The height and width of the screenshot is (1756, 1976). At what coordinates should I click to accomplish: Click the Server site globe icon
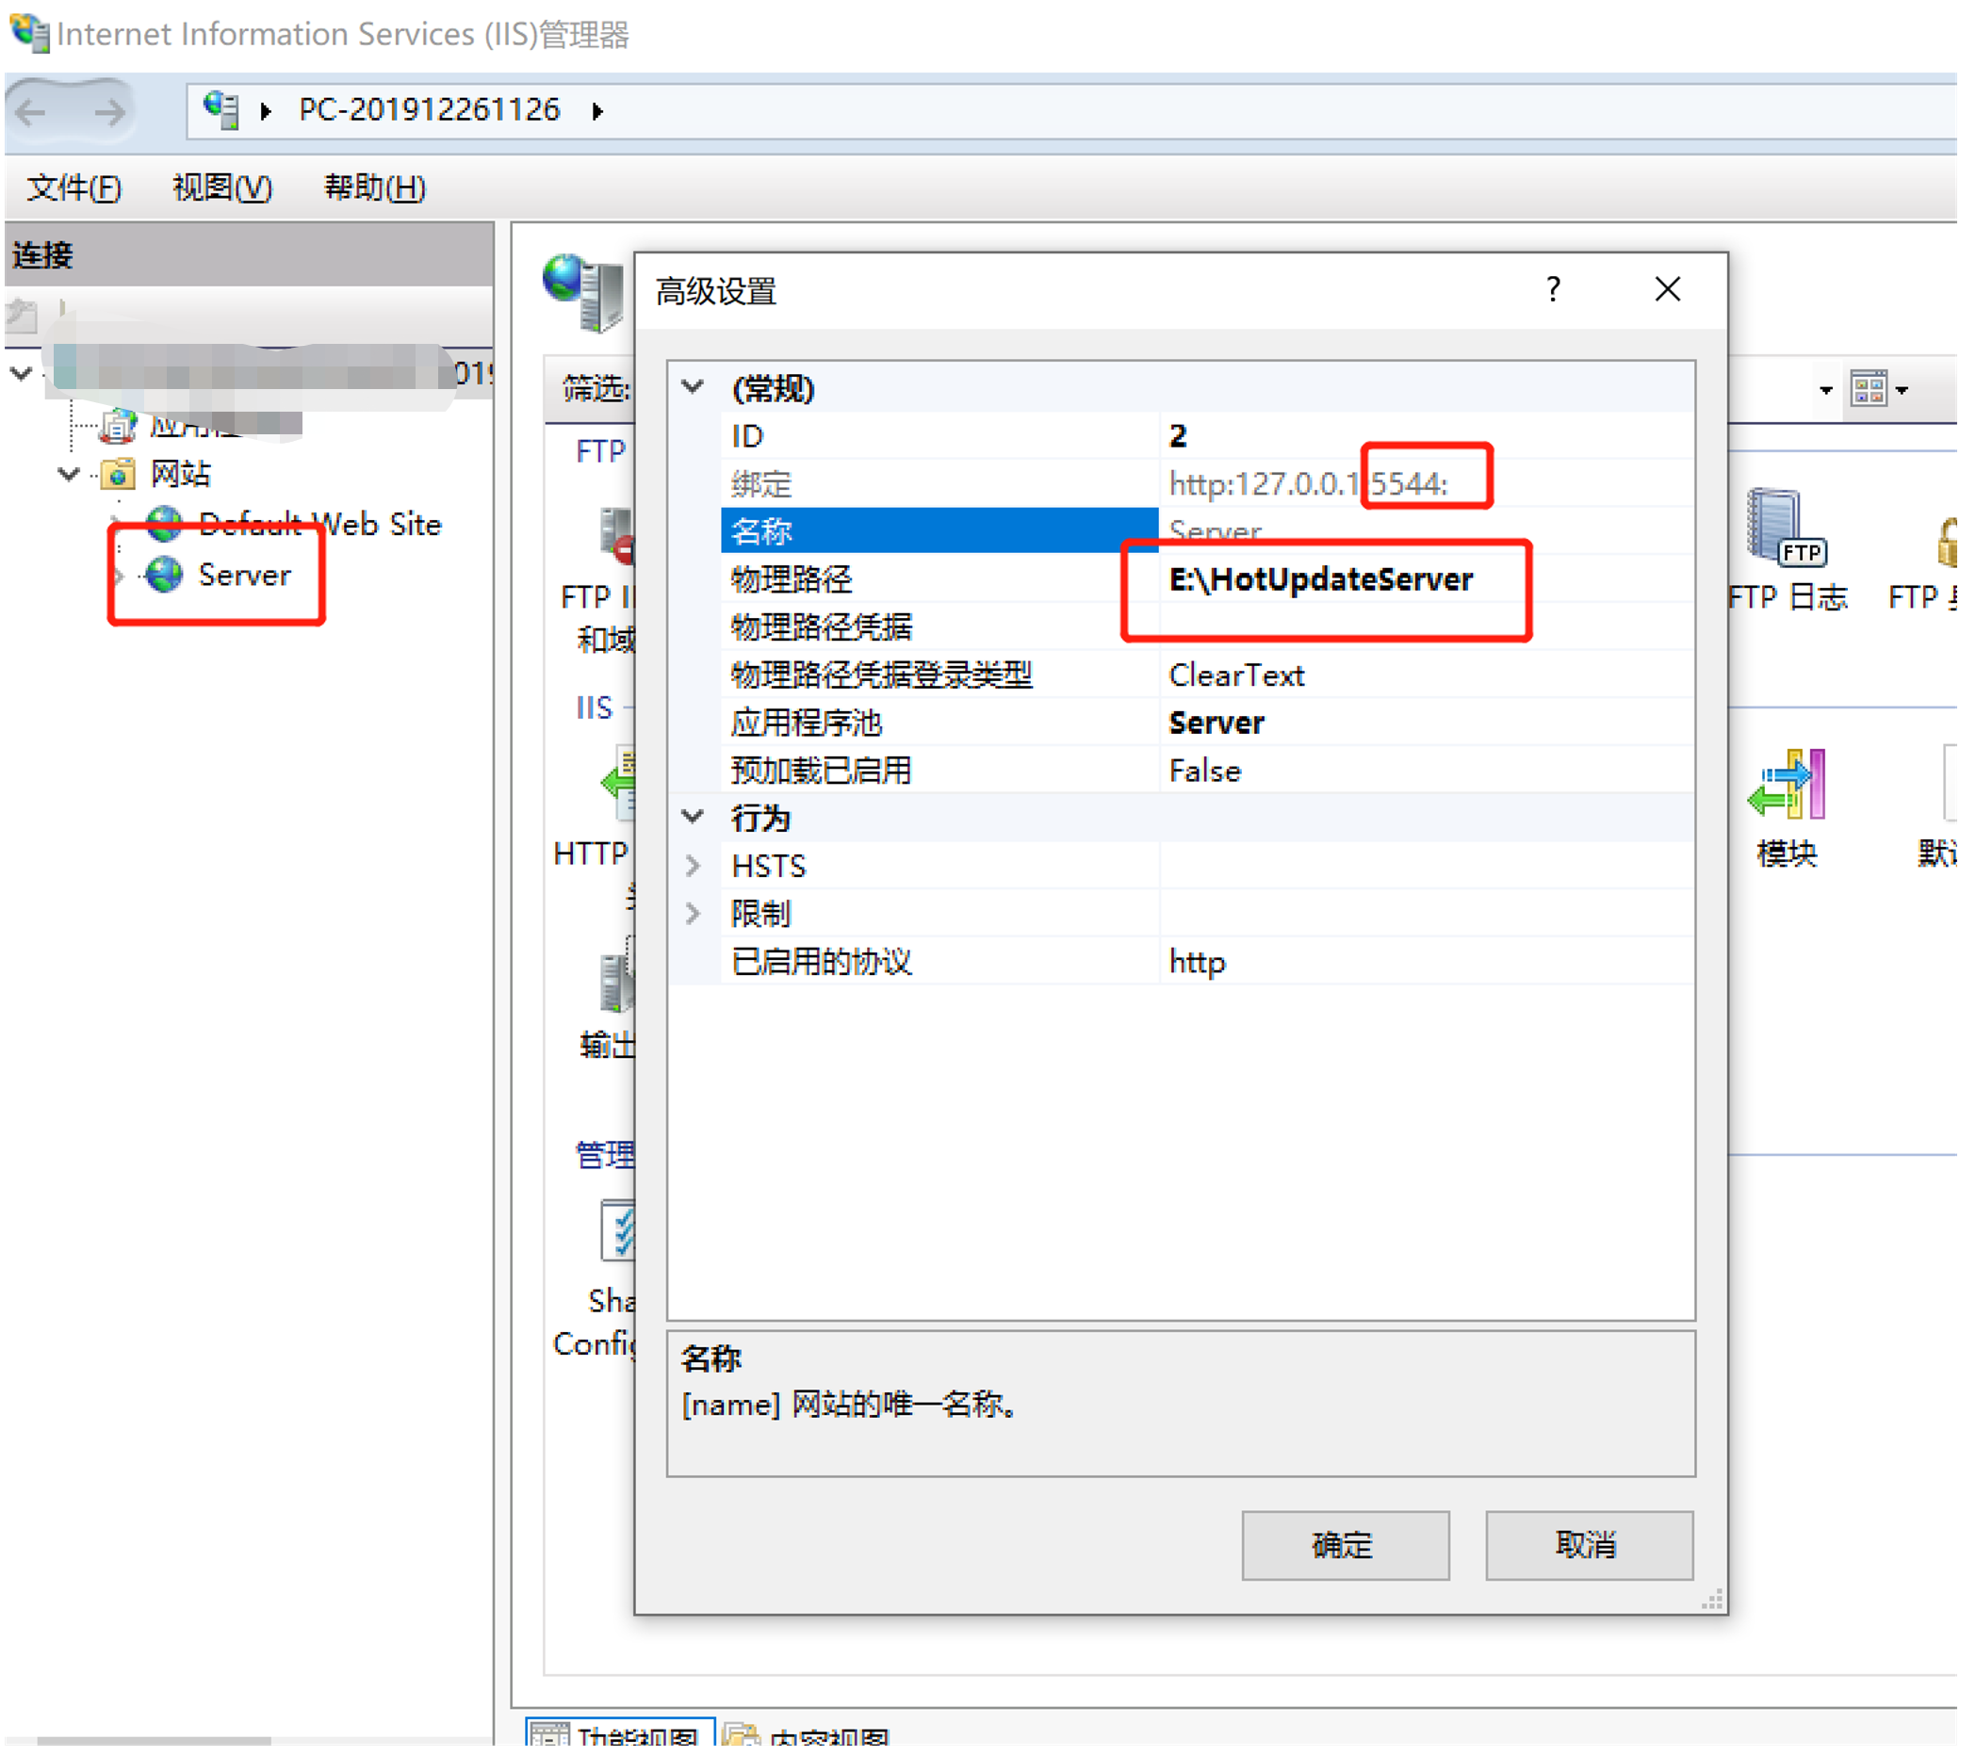164,576
